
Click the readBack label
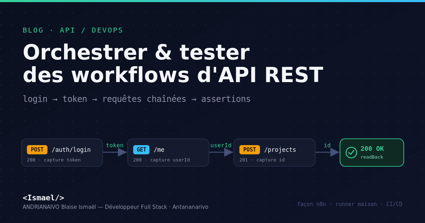372,157
